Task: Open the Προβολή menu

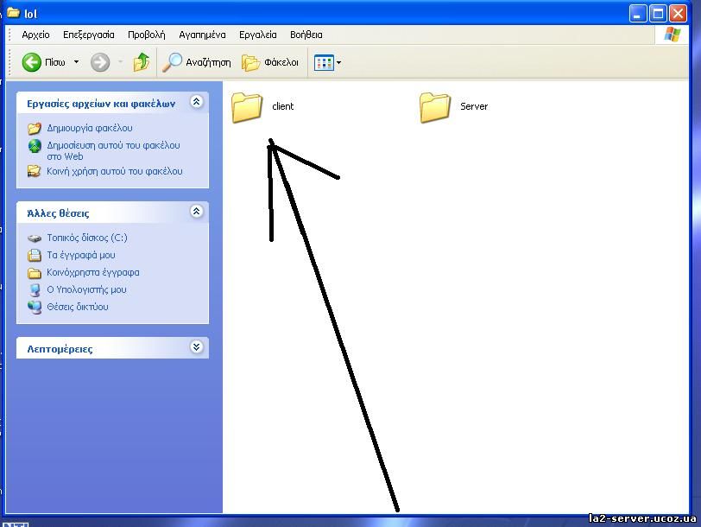Action: point(146,35)
